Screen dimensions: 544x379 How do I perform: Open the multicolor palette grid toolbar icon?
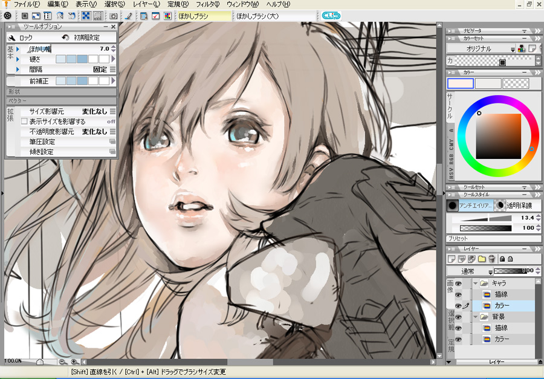point(167,16)
